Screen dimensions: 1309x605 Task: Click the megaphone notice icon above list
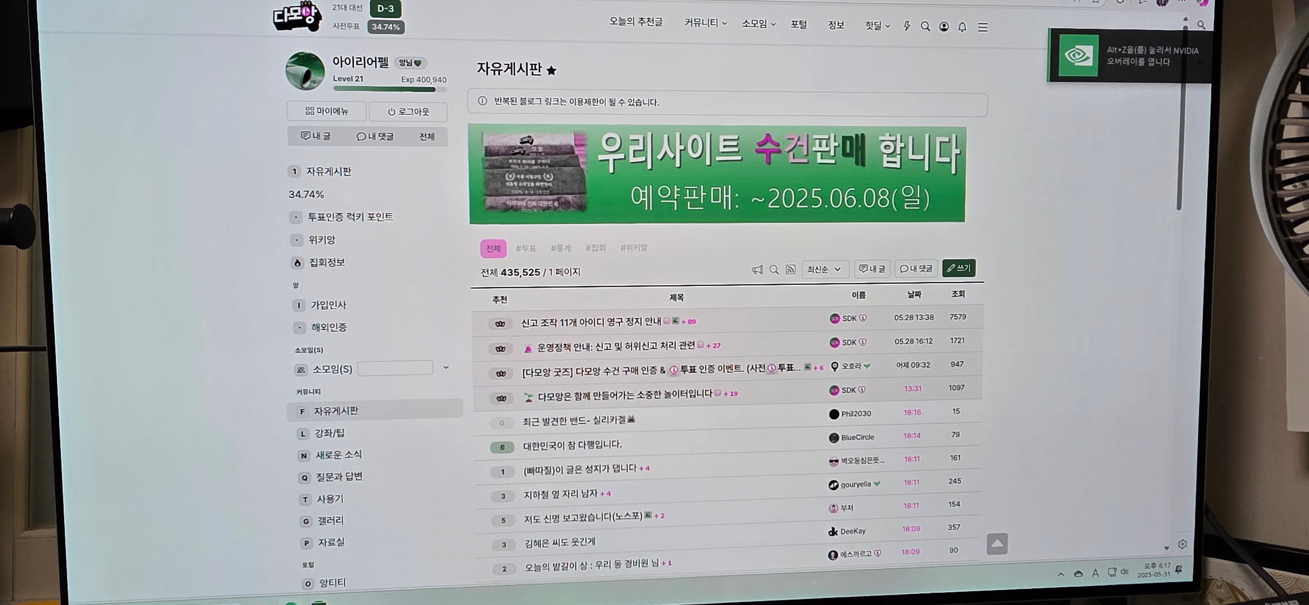[x=757, y=270]
